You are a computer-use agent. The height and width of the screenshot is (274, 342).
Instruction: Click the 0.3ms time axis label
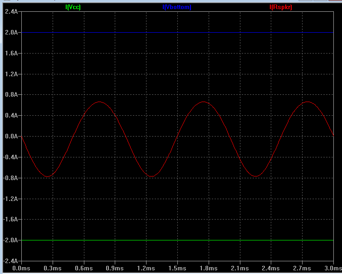(53, 268)
